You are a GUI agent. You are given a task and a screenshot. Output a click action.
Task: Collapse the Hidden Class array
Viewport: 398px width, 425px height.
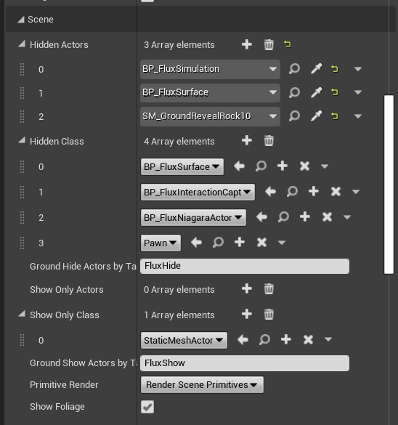tap(22, 140)
